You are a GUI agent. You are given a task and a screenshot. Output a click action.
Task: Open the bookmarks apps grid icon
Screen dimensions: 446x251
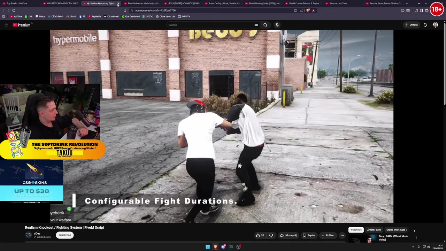(3, 16)
